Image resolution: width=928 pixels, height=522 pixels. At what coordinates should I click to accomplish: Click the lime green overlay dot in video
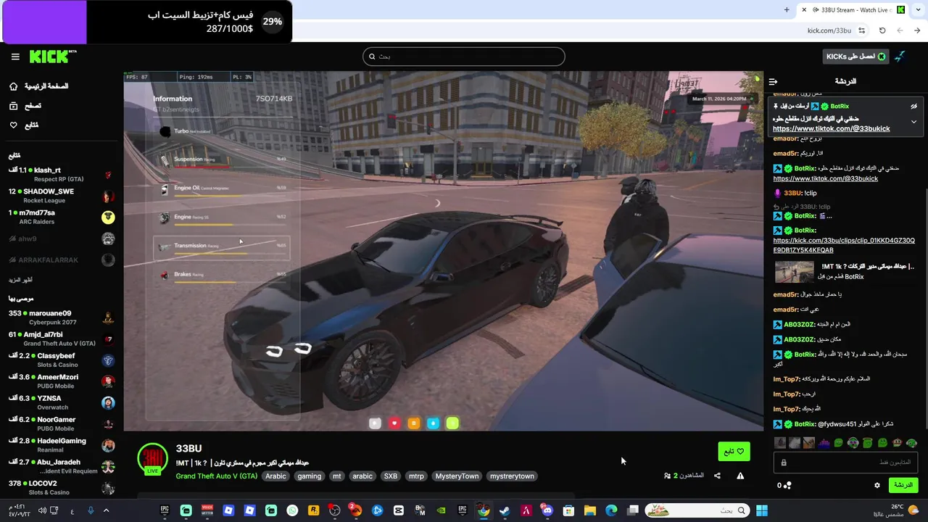pos(452,423)
